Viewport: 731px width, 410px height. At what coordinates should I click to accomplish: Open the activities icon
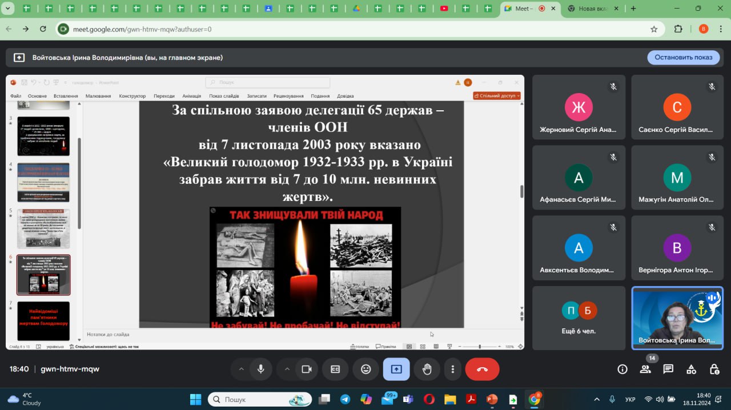coord(691,369)
